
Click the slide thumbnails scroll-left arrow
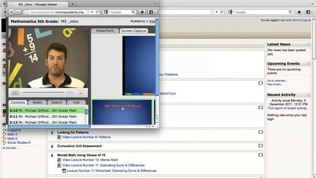[x=149, y=127]
